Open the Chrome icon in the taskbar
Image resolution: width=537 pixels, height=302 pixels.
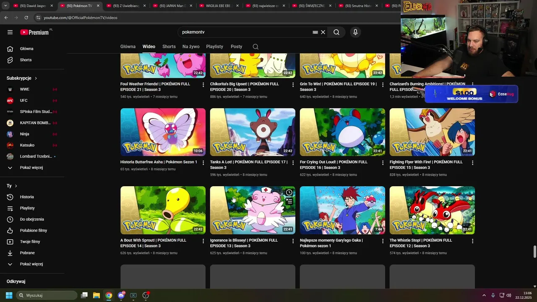[109, 295]
